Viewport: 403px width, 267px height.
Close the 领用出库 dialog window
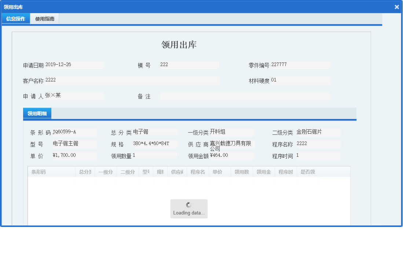396,7
